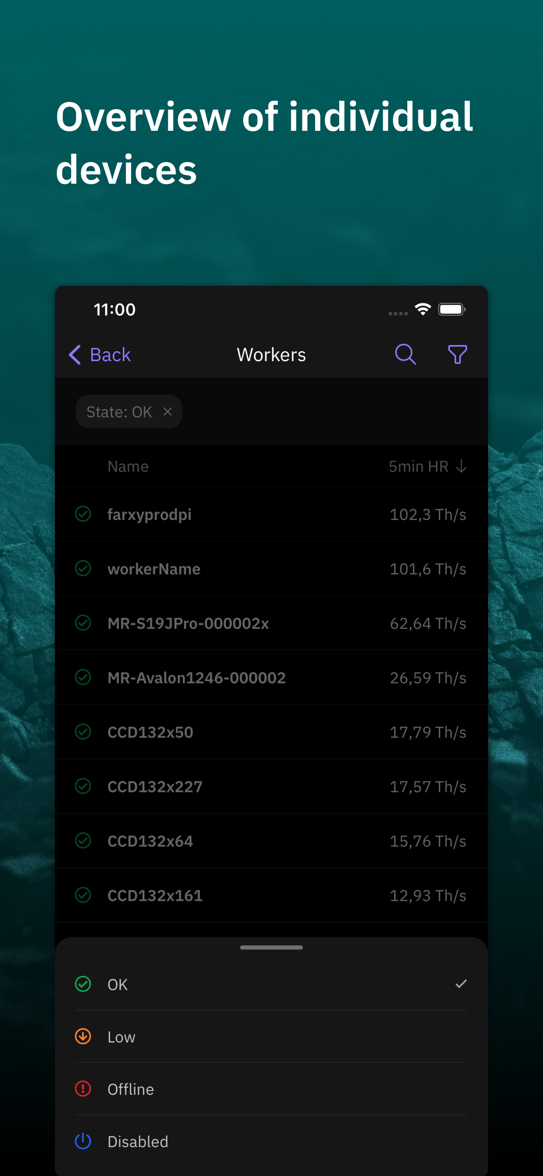Open the workerName worker row
Image resolution: width=543 pixels, height=1176 pixels.
271,569
